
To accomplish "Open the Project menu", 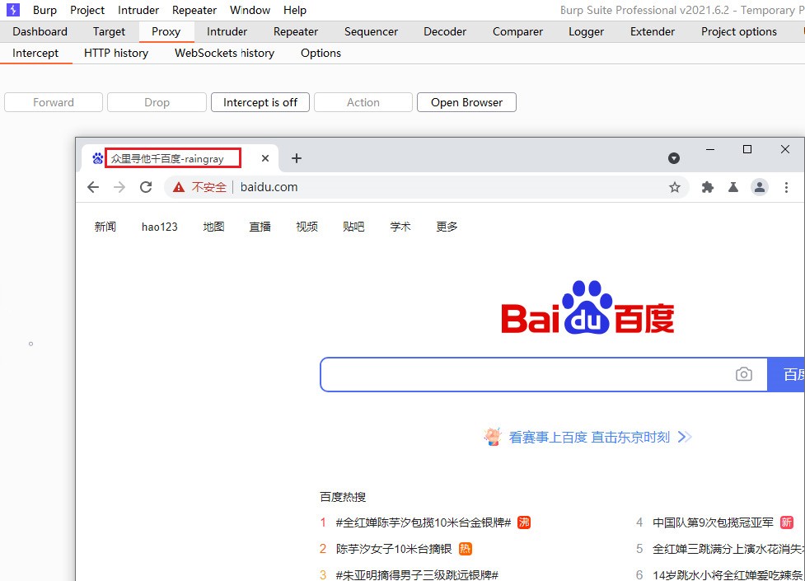I will (87, 10).
